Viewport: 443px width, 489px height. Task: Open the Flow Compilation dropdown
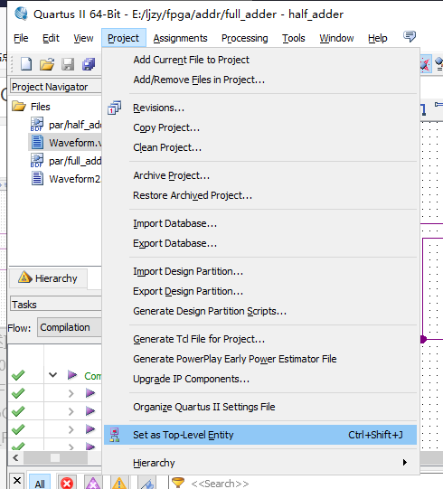tap(70, 327)
